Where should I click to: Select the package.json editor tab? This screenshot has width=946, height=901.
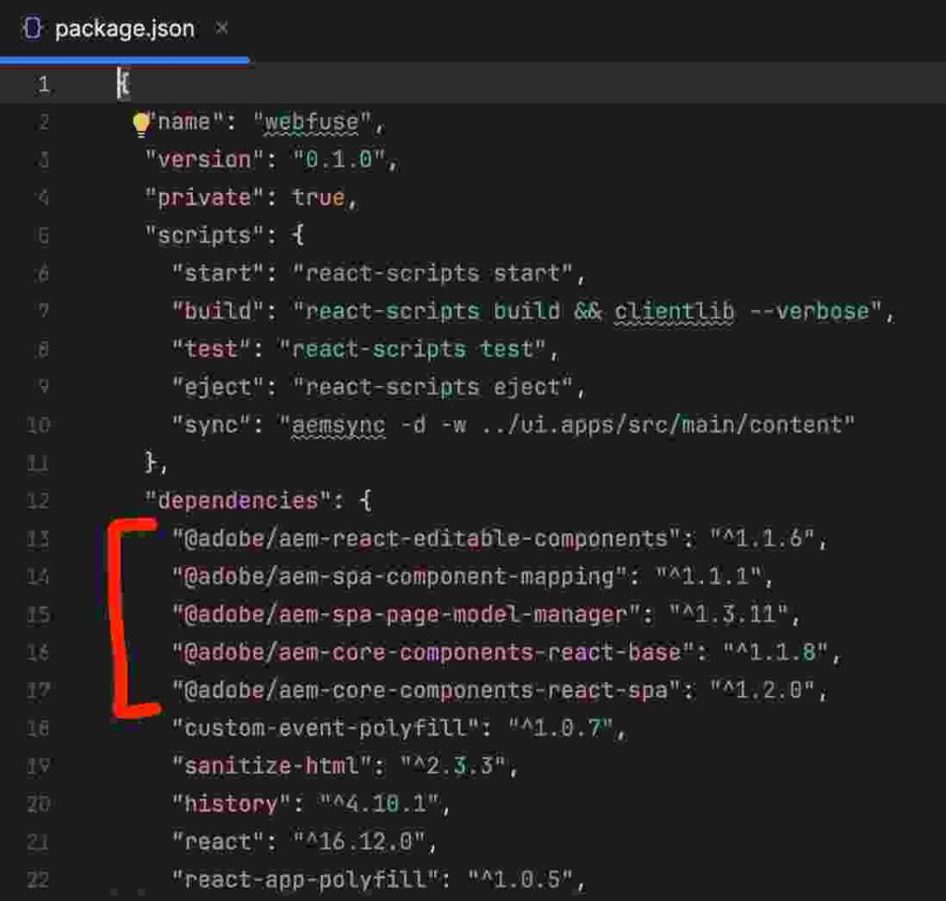tap(125, 29)
